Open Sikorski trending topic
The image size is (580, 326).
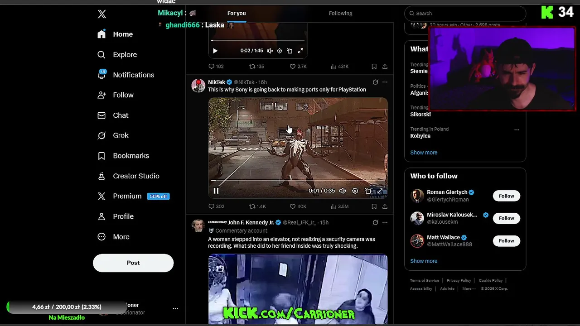point(420,115)
